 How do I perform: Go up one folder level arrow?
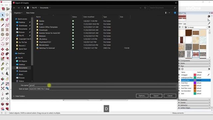tap(25, 8)
